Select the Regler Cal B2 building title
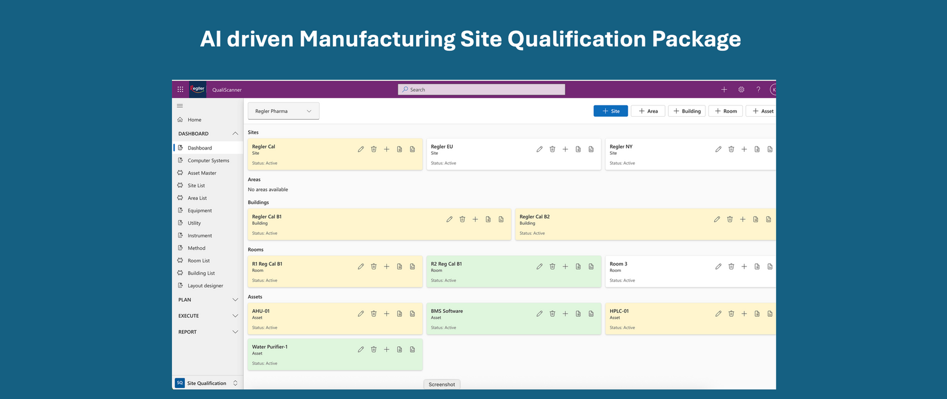Image resolution: width=947 pixels, height=399 pixels. [535, 217]
